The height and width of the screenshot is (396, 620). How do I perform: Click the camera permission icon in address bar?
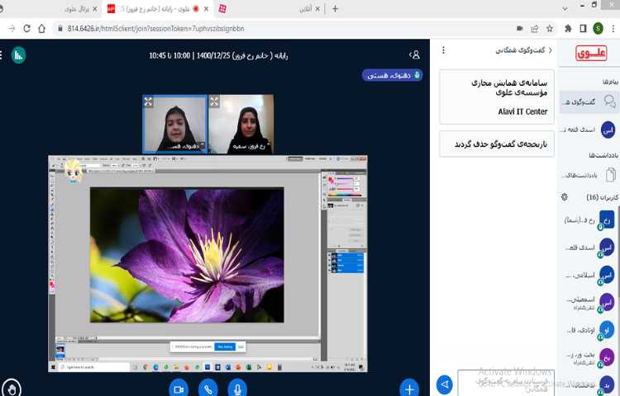pyautogui.click(x=520, y=28)
